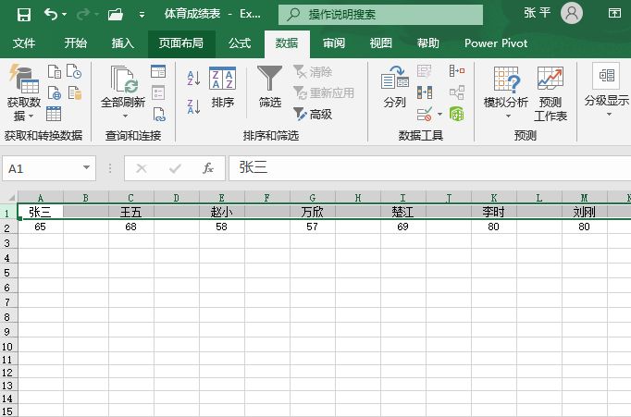This screenshot has width=631, height=417.
Task: Click the From Web import icon
Action: point(55,92)
